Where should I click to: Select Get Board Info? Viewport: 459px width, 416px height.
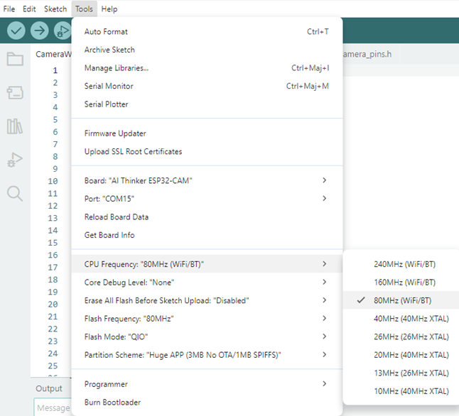[x=109, y=235]
